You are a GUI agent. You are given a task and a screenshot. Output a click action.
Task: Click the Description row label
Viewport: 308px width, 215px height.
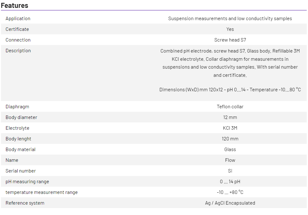[18, 51]
